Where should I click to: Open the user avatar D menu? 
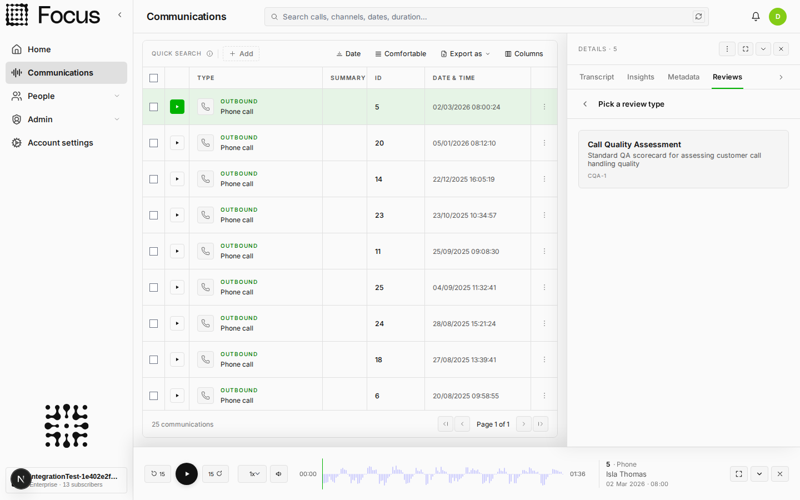[778, 17]
